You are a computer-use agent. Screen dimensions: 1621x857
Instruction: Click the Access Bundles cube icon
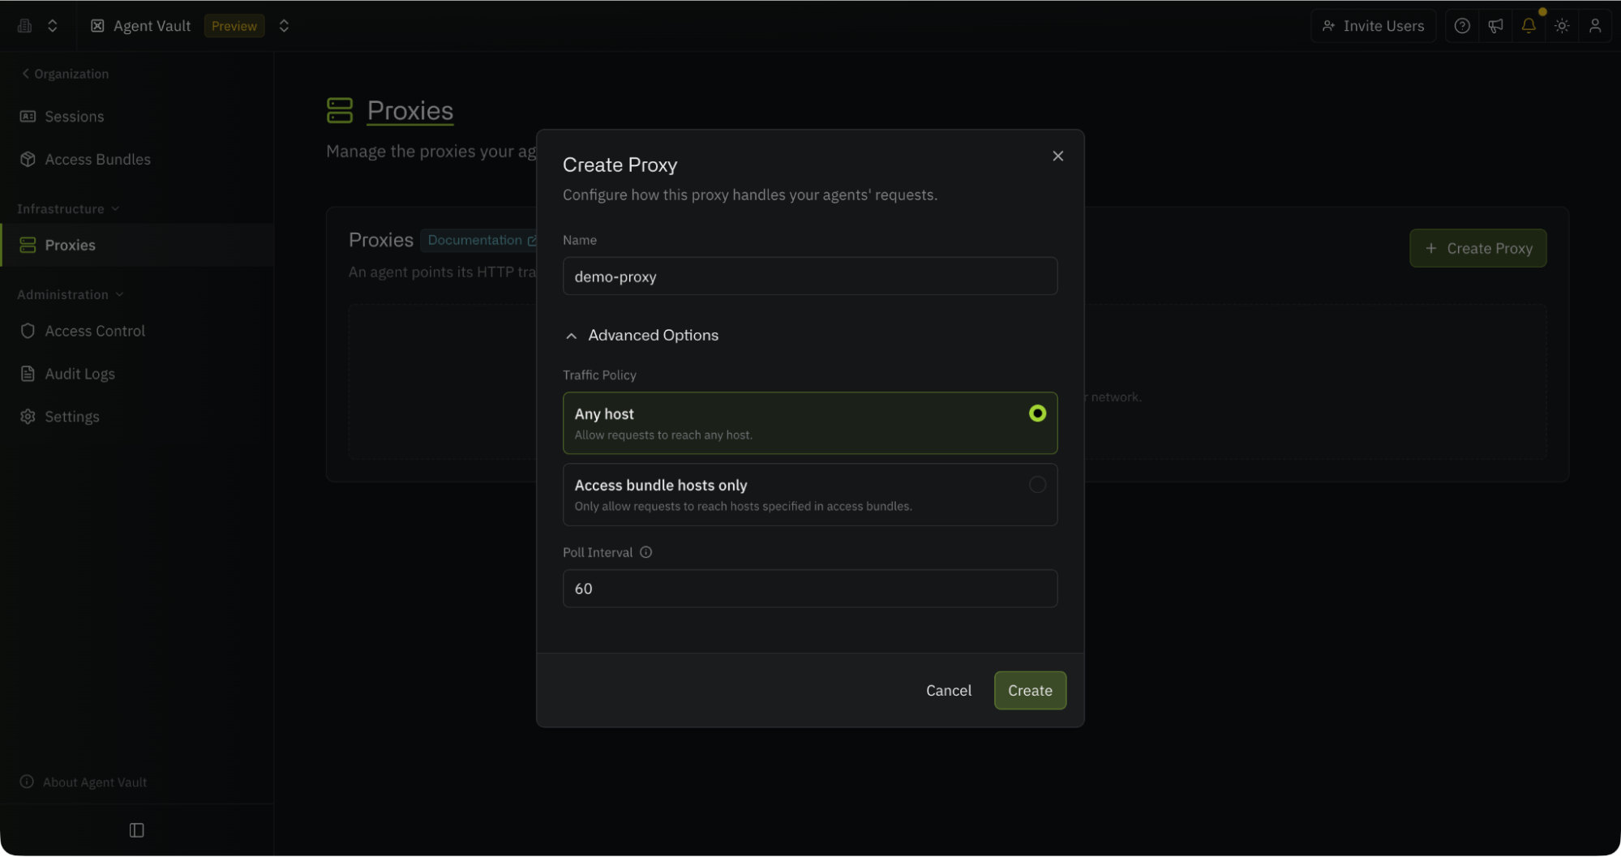pyautogui.click(x=28, y=160)
